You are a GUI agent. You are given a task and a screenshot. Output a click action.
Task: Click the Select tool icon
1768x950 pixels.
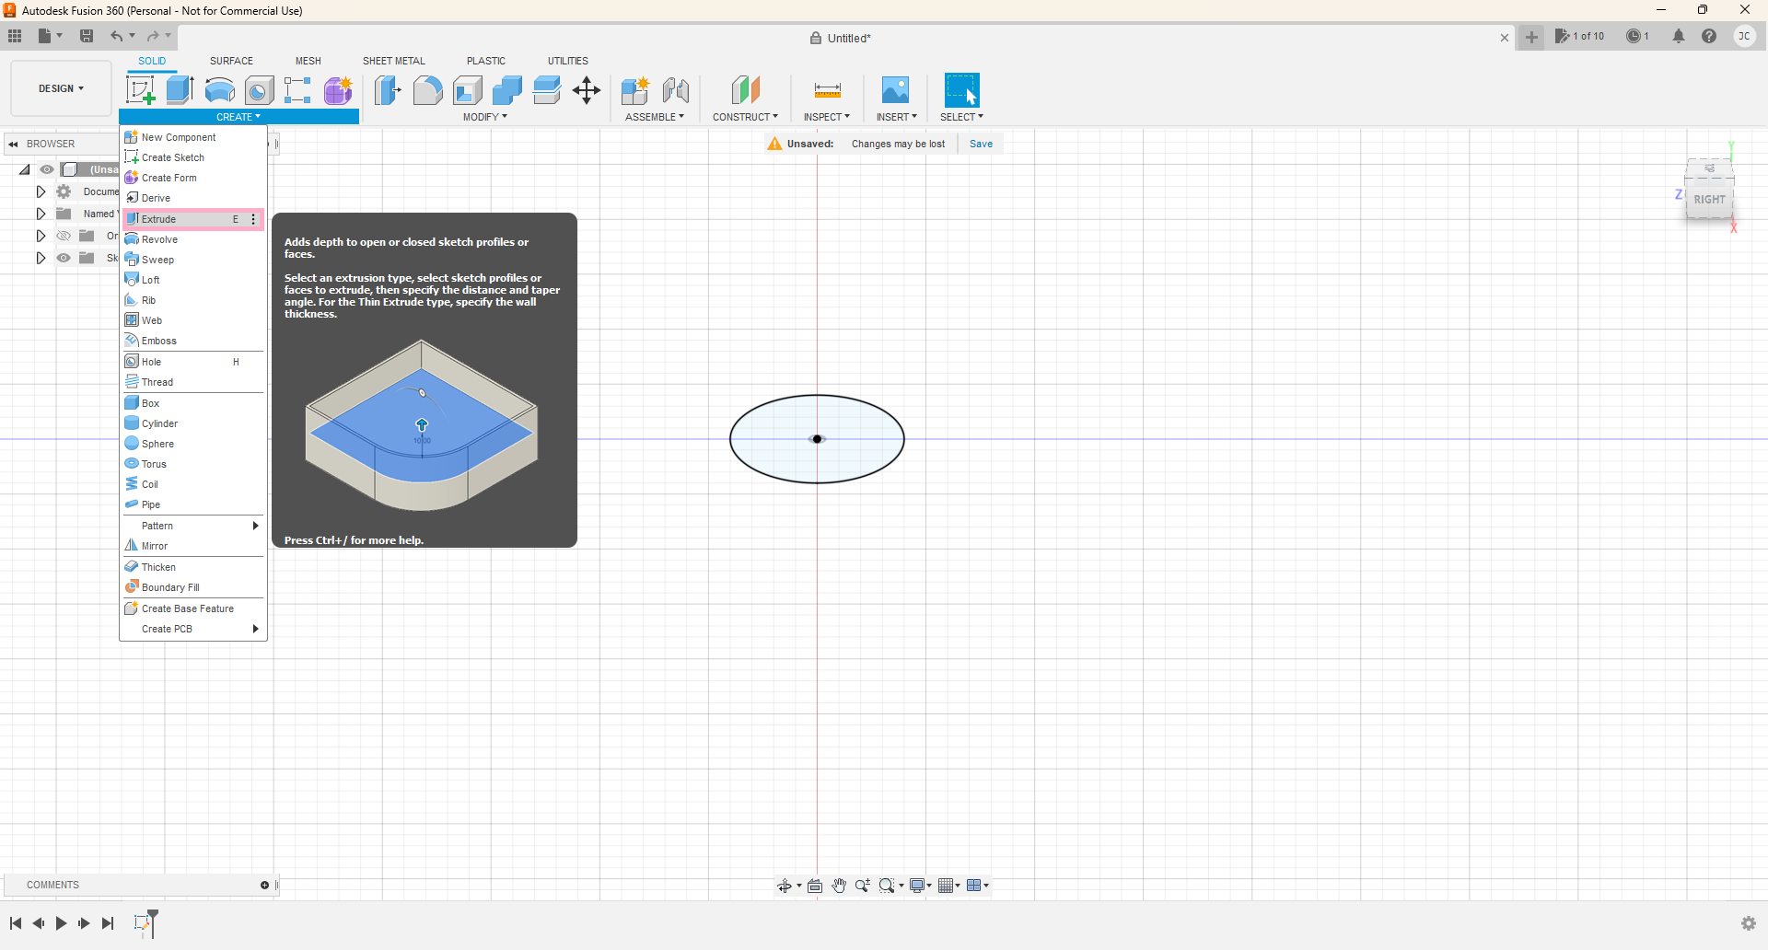[x=962, y=90]
